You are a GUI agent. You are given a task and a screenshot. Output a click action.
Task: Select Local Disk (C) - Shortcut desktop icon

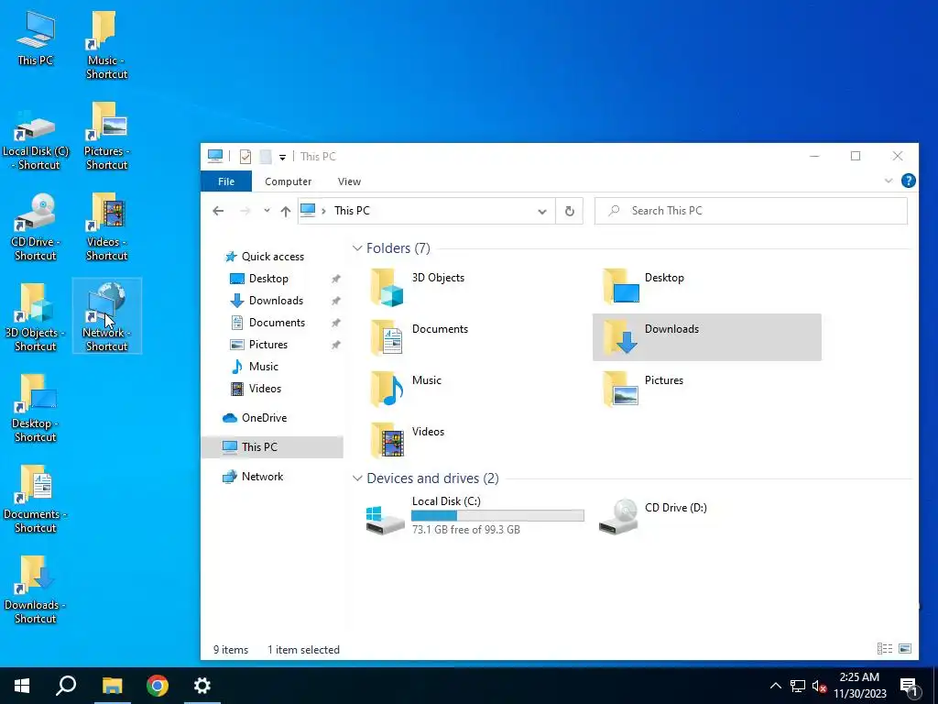36,137
